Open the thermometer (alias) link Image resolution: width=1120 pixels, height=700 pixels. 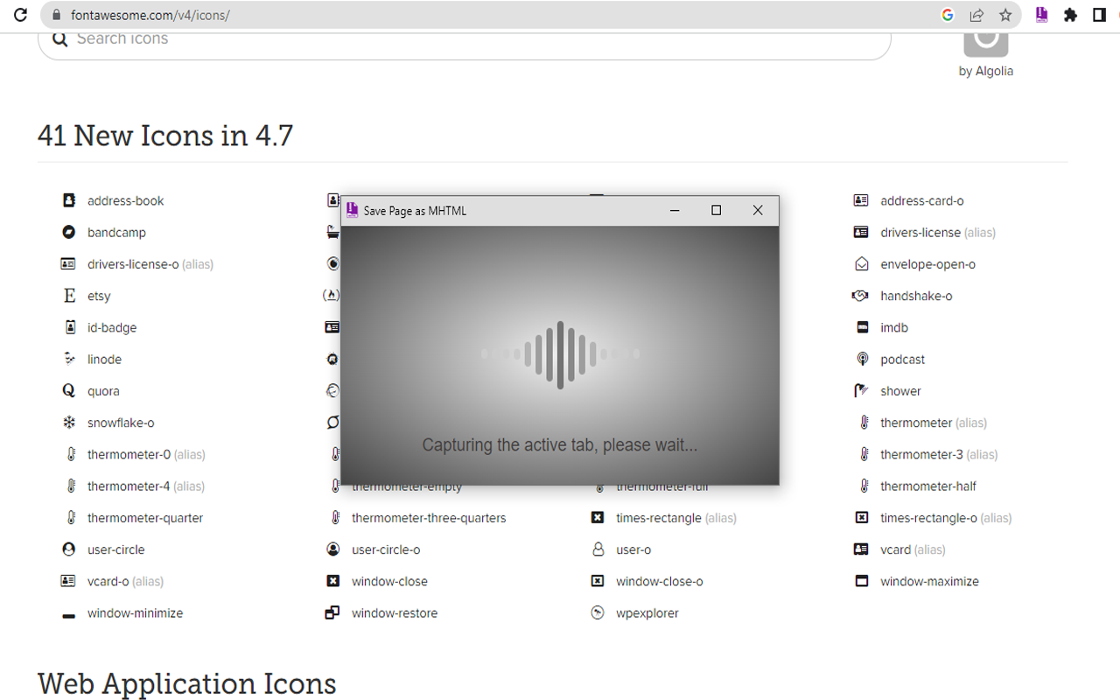pos(934,423)
